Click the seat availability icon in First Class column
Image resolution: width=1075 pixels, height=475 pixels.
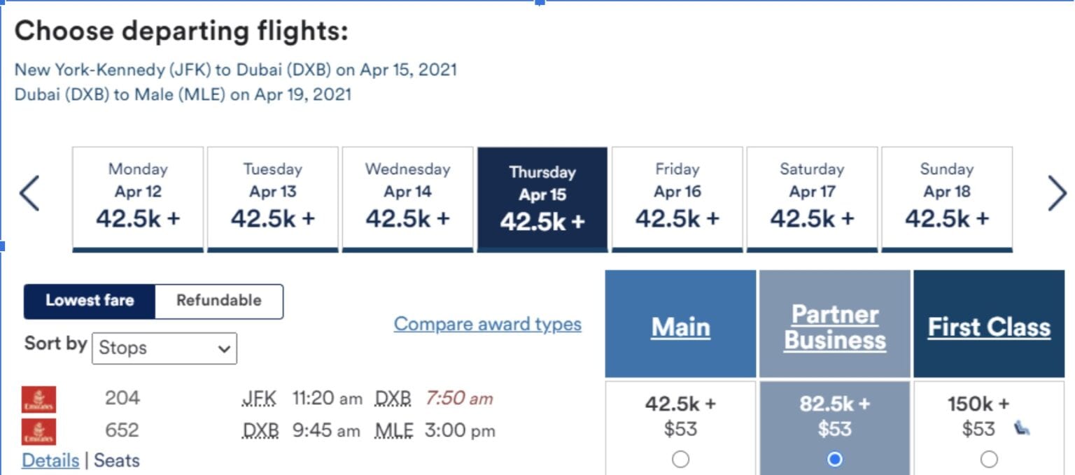[x=1021, y=429]
